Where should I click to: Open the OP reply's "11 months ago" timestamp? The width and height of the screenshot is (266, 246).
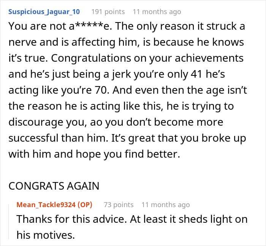pyautogui.click(x=165, y=204)
